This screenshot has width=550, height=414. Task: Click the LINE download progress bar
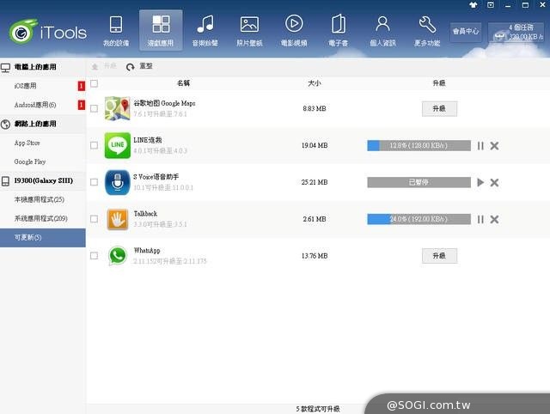point(419,145)
